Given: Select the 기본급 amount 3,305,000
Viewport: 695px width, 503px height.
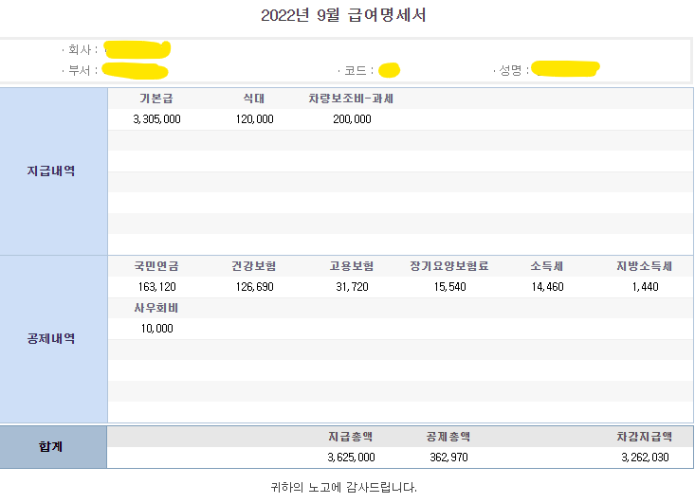Looking at the screenshot, I should (157, 119).
